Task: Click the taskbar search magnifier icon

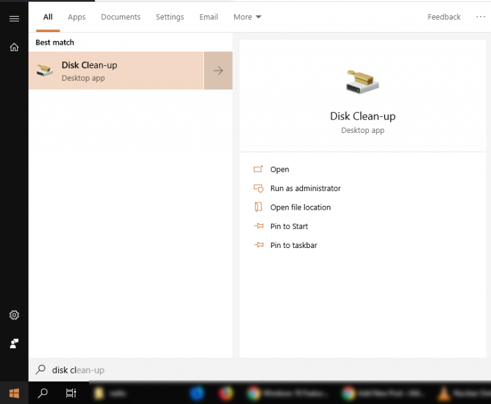Action: (x=43, y=393)
